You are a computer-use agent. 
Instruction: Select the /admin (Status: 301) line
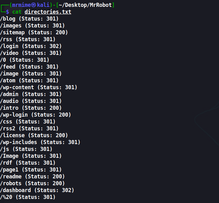tap(31, 94)
